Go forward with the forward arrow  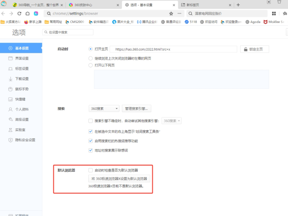(11, 14)
